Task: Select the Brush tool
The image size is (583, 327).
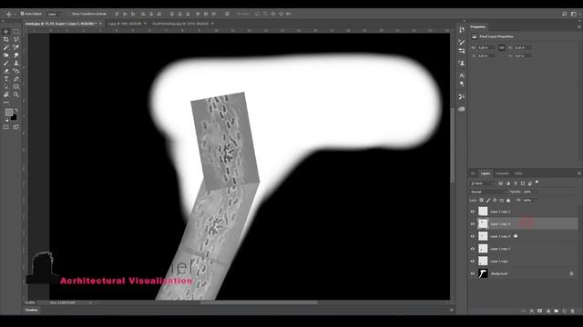Action: point(6,63)
